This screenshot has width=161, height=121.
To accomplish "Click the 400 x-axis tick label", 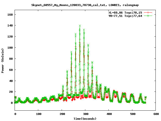I will [x=109, y=114].
